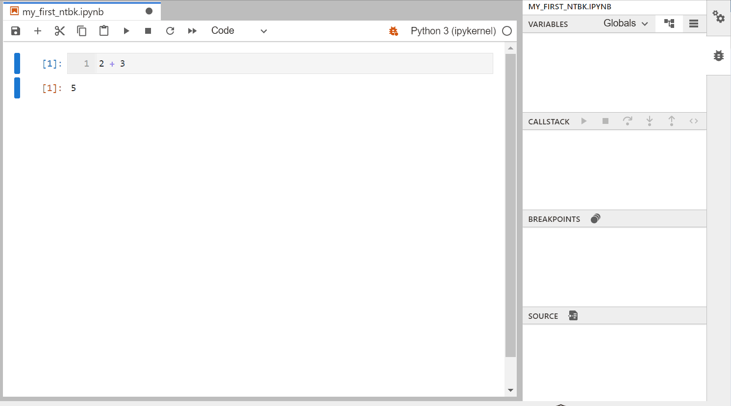Viewport: 731px width, 406px height.
Task: Switch variables to table view
Action: coord(694,24)
